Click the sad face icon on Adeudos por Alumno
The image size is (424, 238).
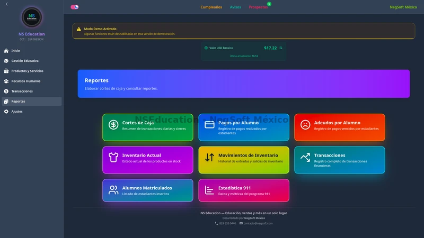click(x=305, y=125)
